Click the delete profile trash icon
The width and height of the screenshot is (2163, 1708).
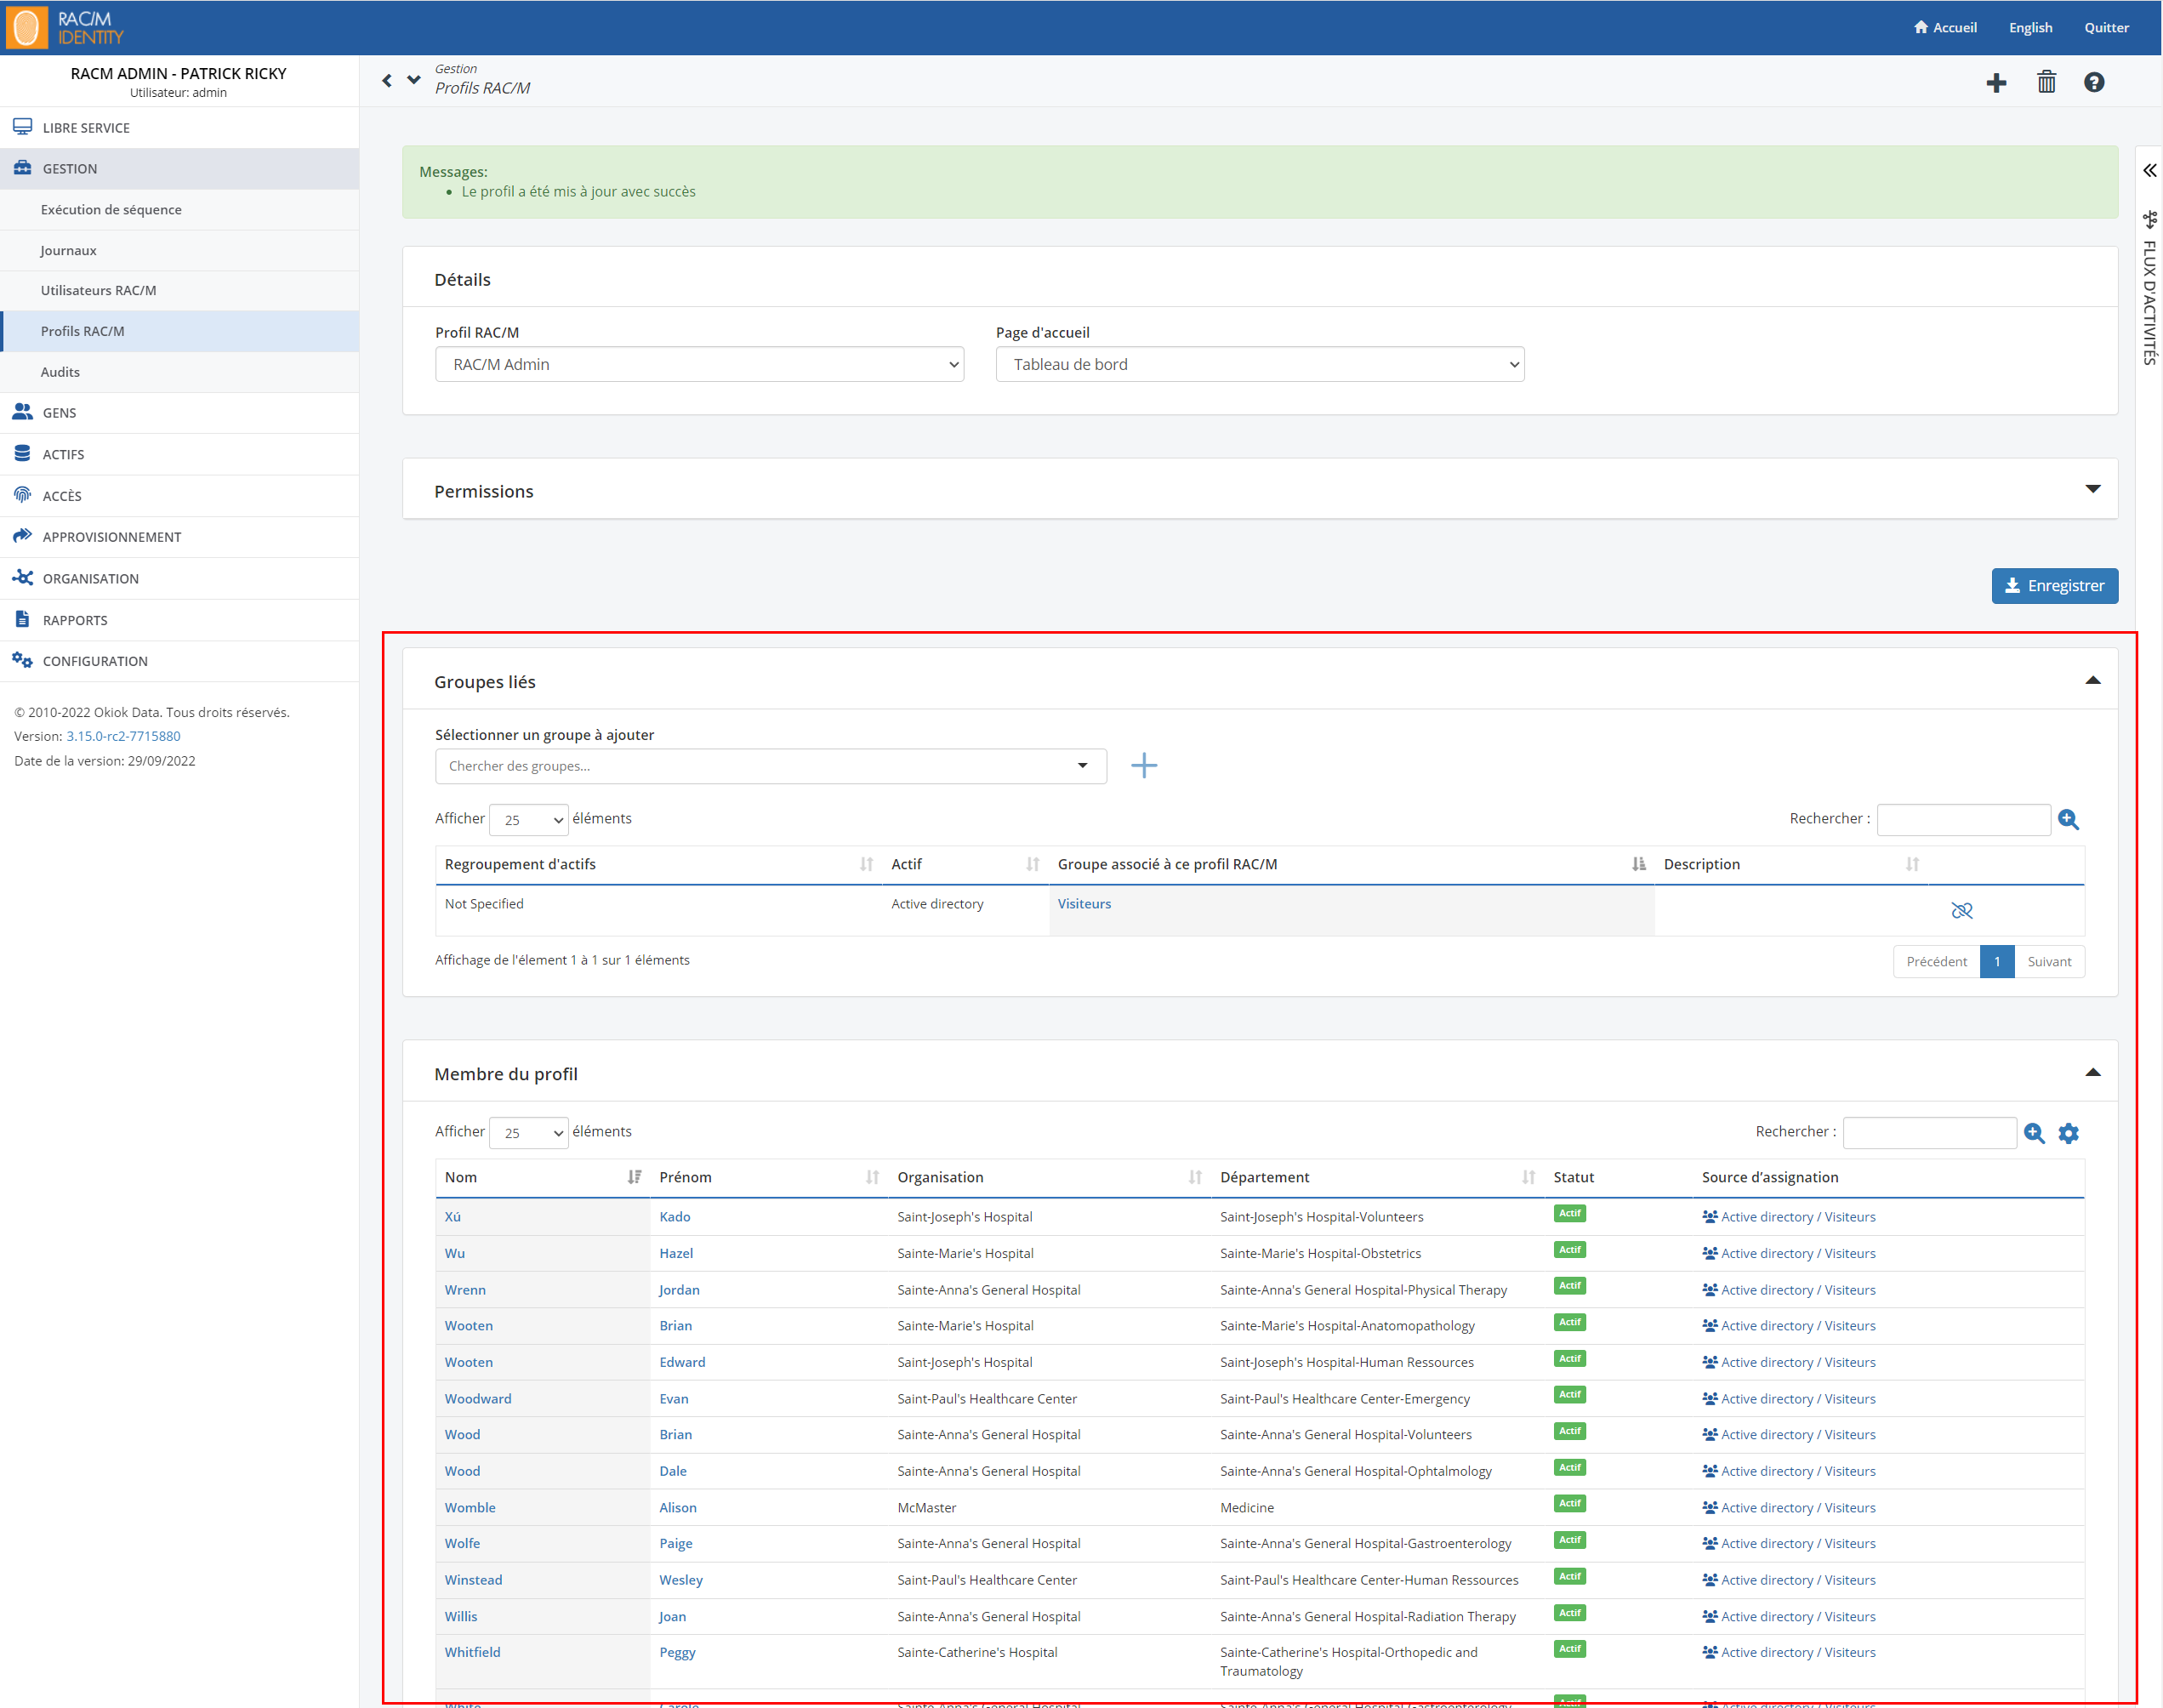(x=2047, y=83)
